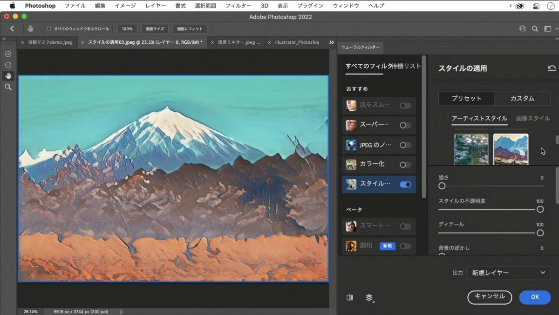Check すべてのウィンドウをスクロール checkbox
This screenshot has height=315, width=559.
(x=49, y=29)
